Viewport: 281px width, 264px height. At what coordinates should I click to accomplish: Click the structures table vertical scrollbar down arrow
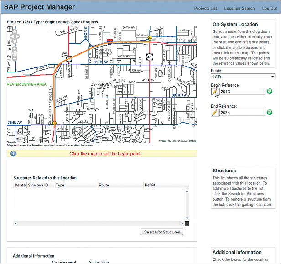(187, 218)
